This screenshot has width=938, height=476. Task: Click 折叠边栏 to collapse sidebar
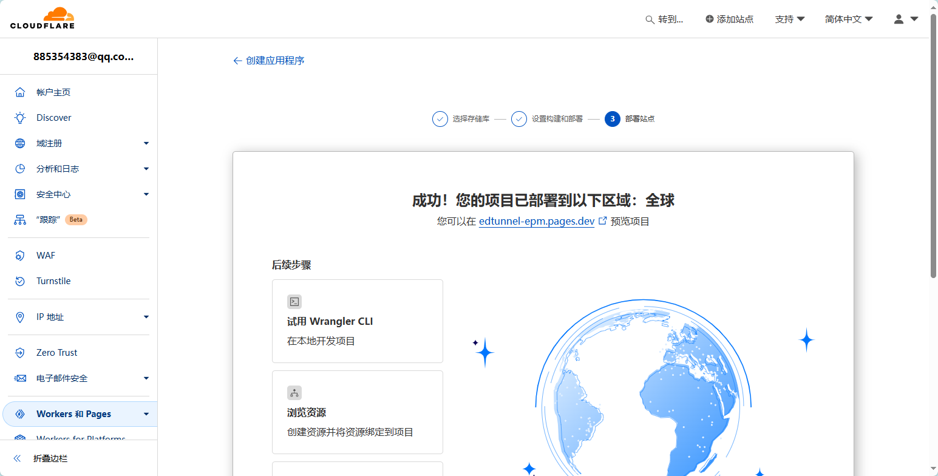[50, 458]
